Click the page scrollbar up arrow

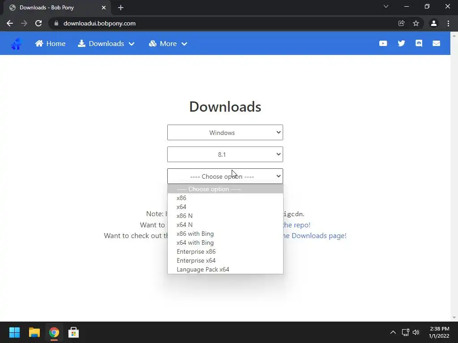point(454,36)
